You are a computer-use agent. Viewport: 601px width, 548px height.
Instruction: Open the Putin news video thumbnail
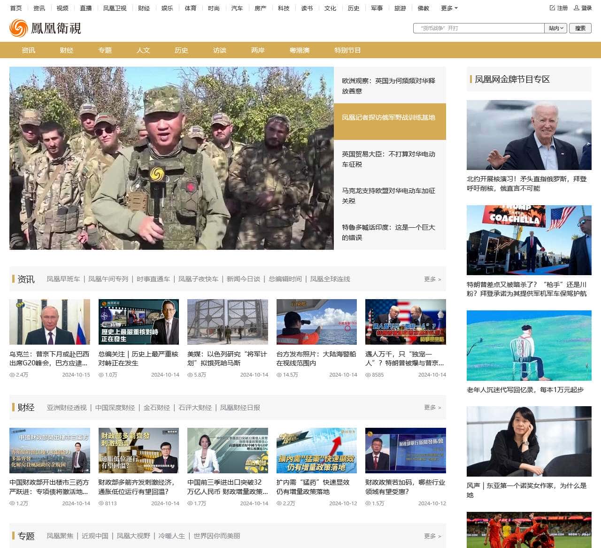click(49, 322)
